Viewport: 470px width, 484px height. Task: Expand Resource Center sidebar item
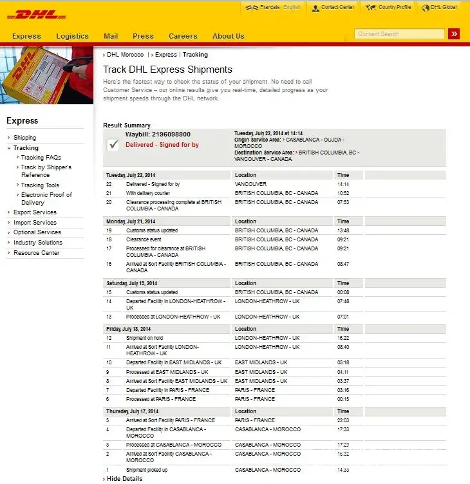coord(37,253)
